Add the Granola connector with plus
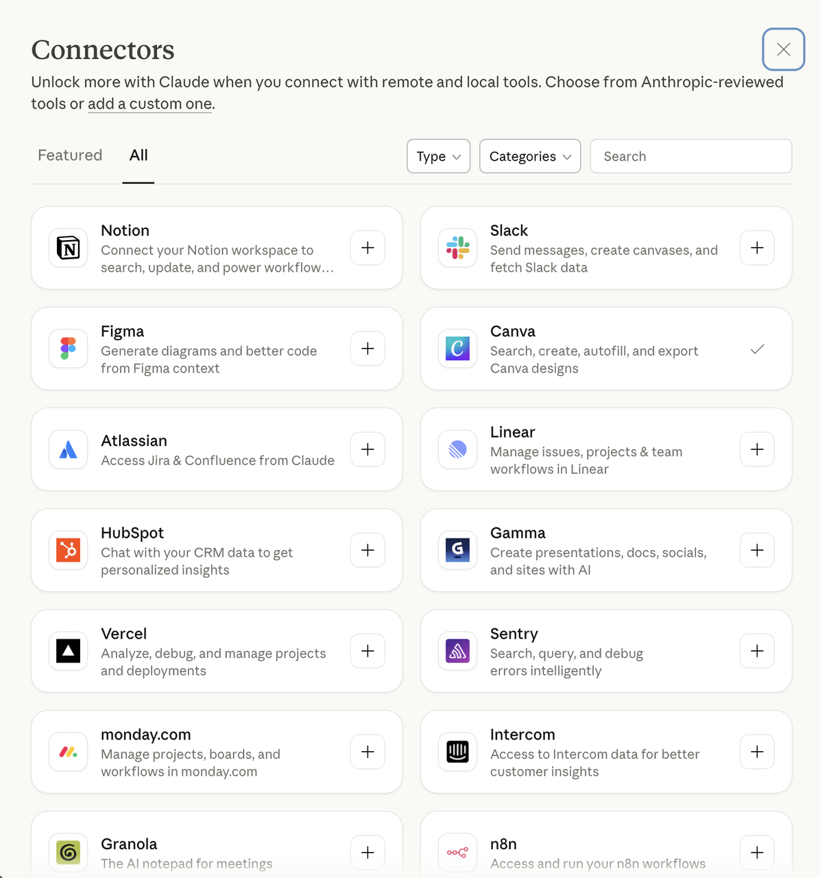Image resolution: width=820 pixels, height=878 pixels. point(367,853)
